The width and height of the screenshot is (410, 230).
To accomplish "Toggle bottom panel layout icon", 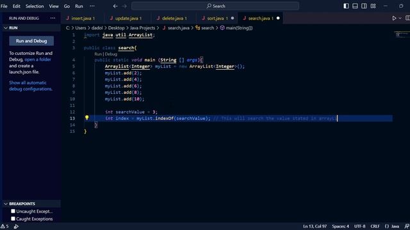I will pos(355,6).
